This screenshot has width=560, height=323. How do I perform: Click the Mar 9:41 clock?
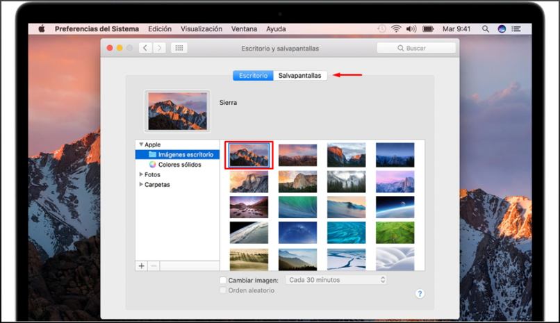[456, 29]
